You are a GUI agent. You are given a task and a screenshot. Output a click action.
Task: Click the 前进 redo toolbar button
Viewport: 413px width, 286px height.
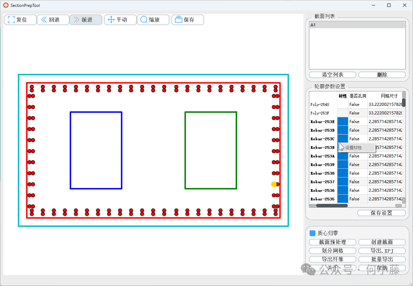(x=86, y=20)
